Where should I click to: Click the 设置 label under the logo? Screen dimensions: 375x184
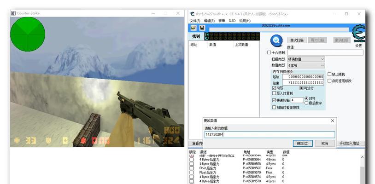358,46
